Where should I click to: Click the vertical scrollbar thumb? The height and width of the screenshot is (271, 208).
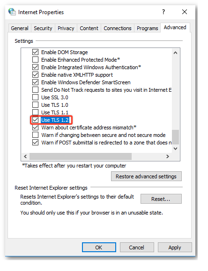tap(176, 137)
